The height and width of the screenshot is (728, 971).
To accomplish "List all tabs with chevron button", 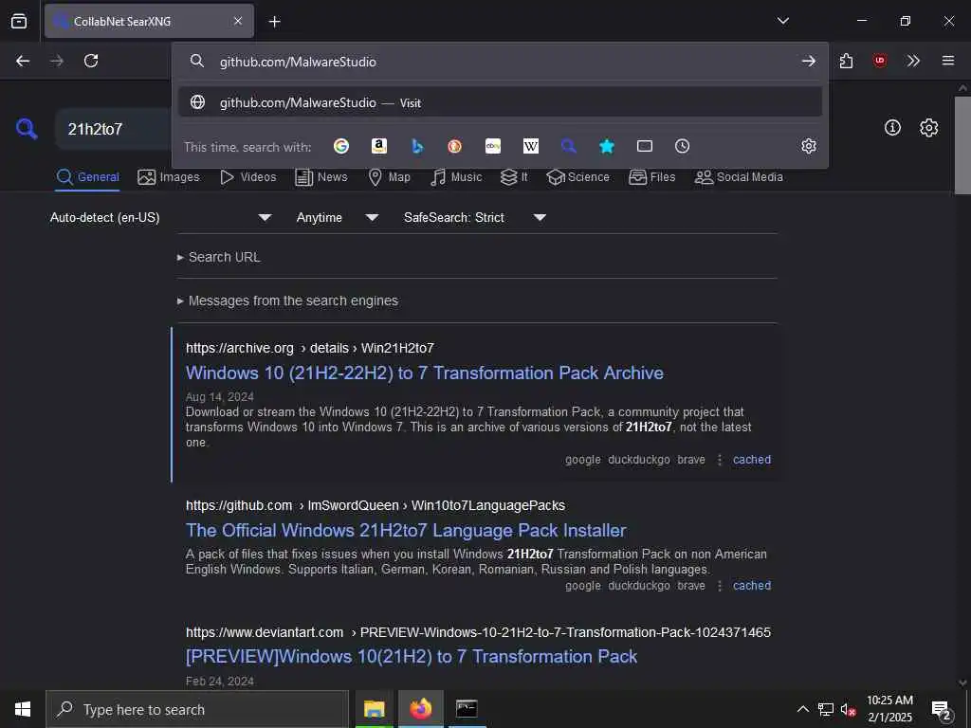I will pos(782,21).
